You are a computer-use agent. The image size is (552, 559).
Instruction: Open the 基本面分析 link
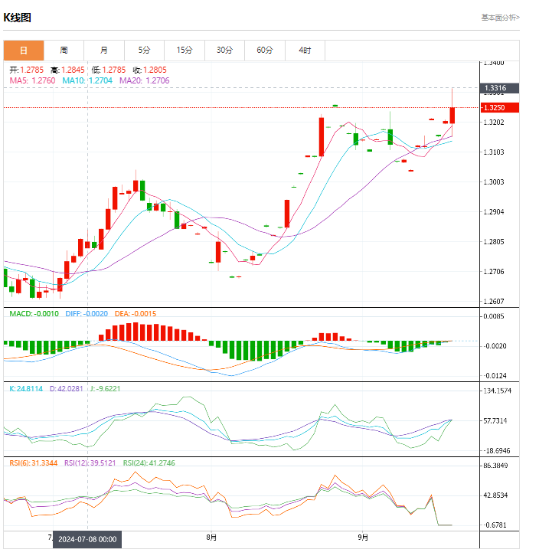501,18
